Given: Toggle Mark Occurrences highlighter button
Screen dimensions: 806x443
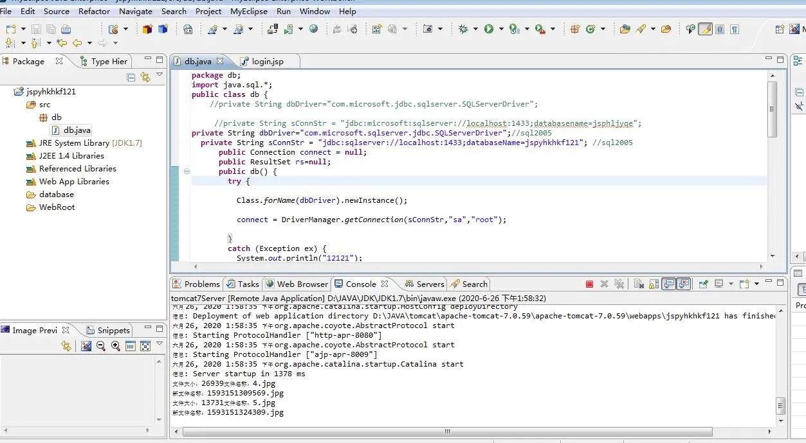Looking at the screenshot, I should (x=706, y=29).
